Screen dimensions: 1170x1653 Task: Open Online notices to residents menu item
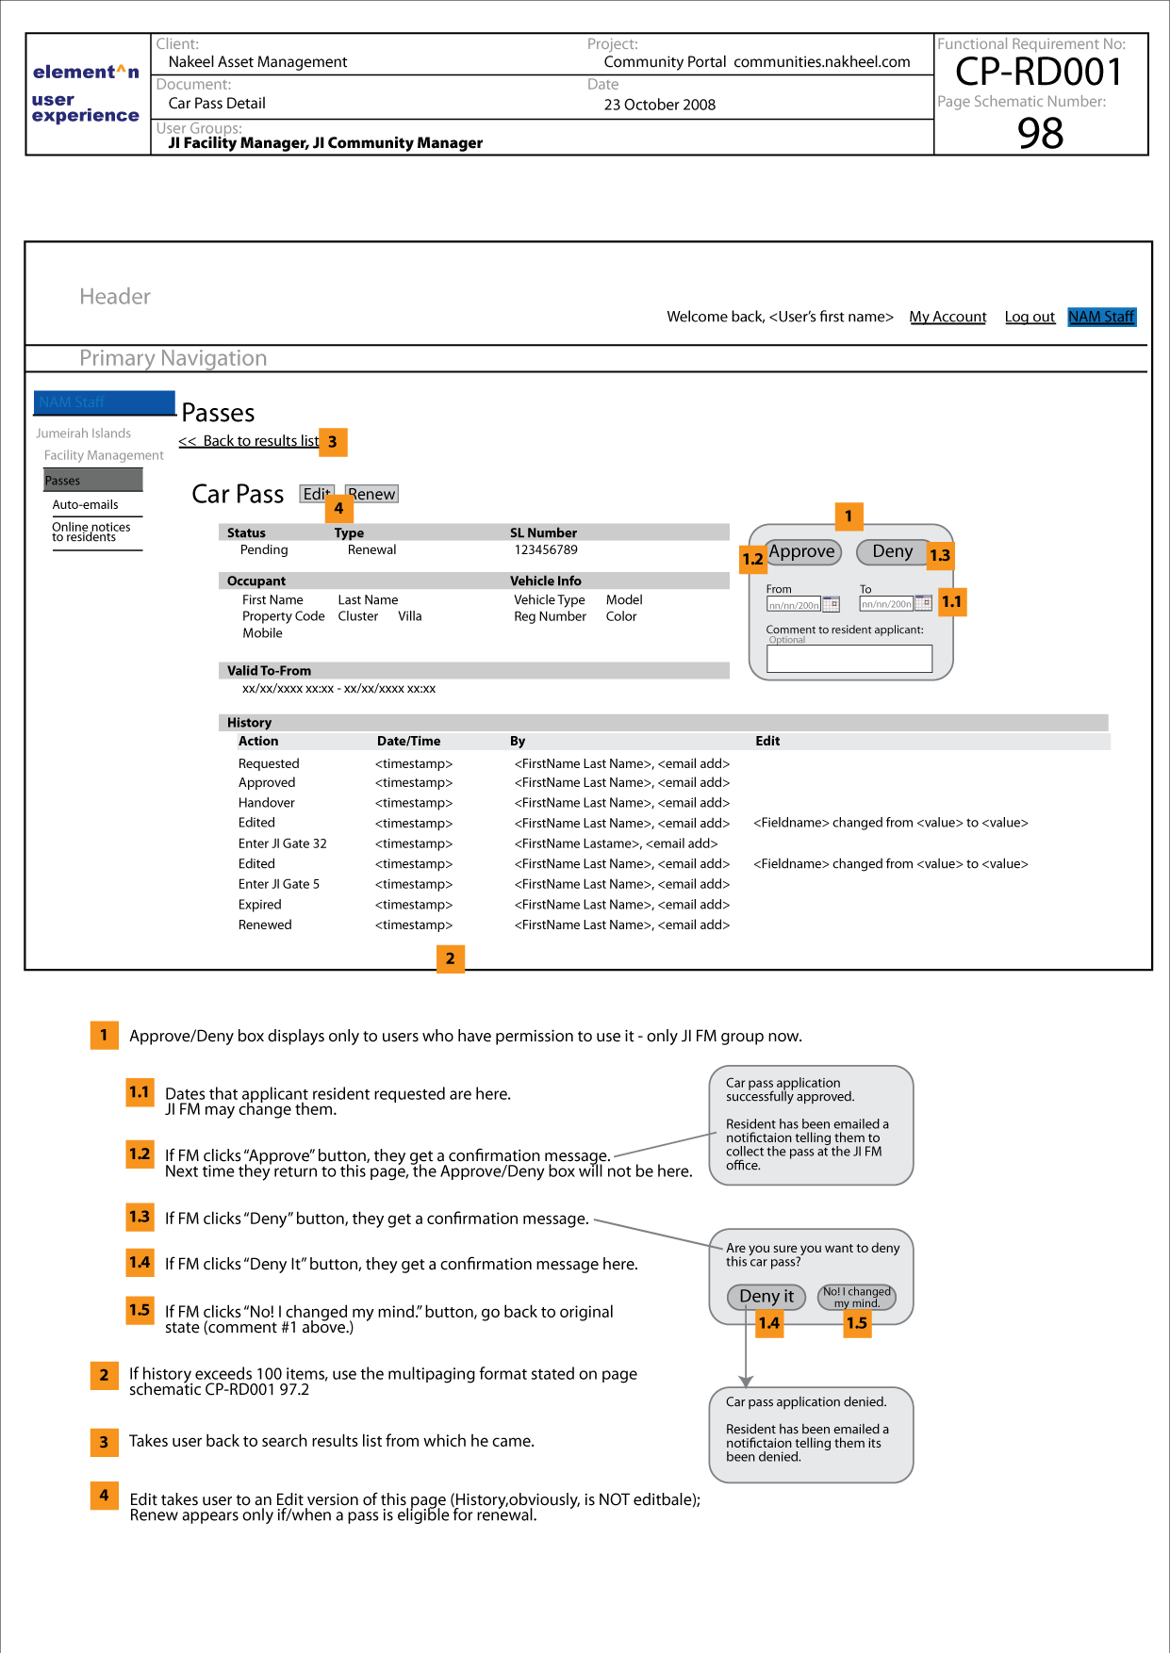(x=91, y=532)
